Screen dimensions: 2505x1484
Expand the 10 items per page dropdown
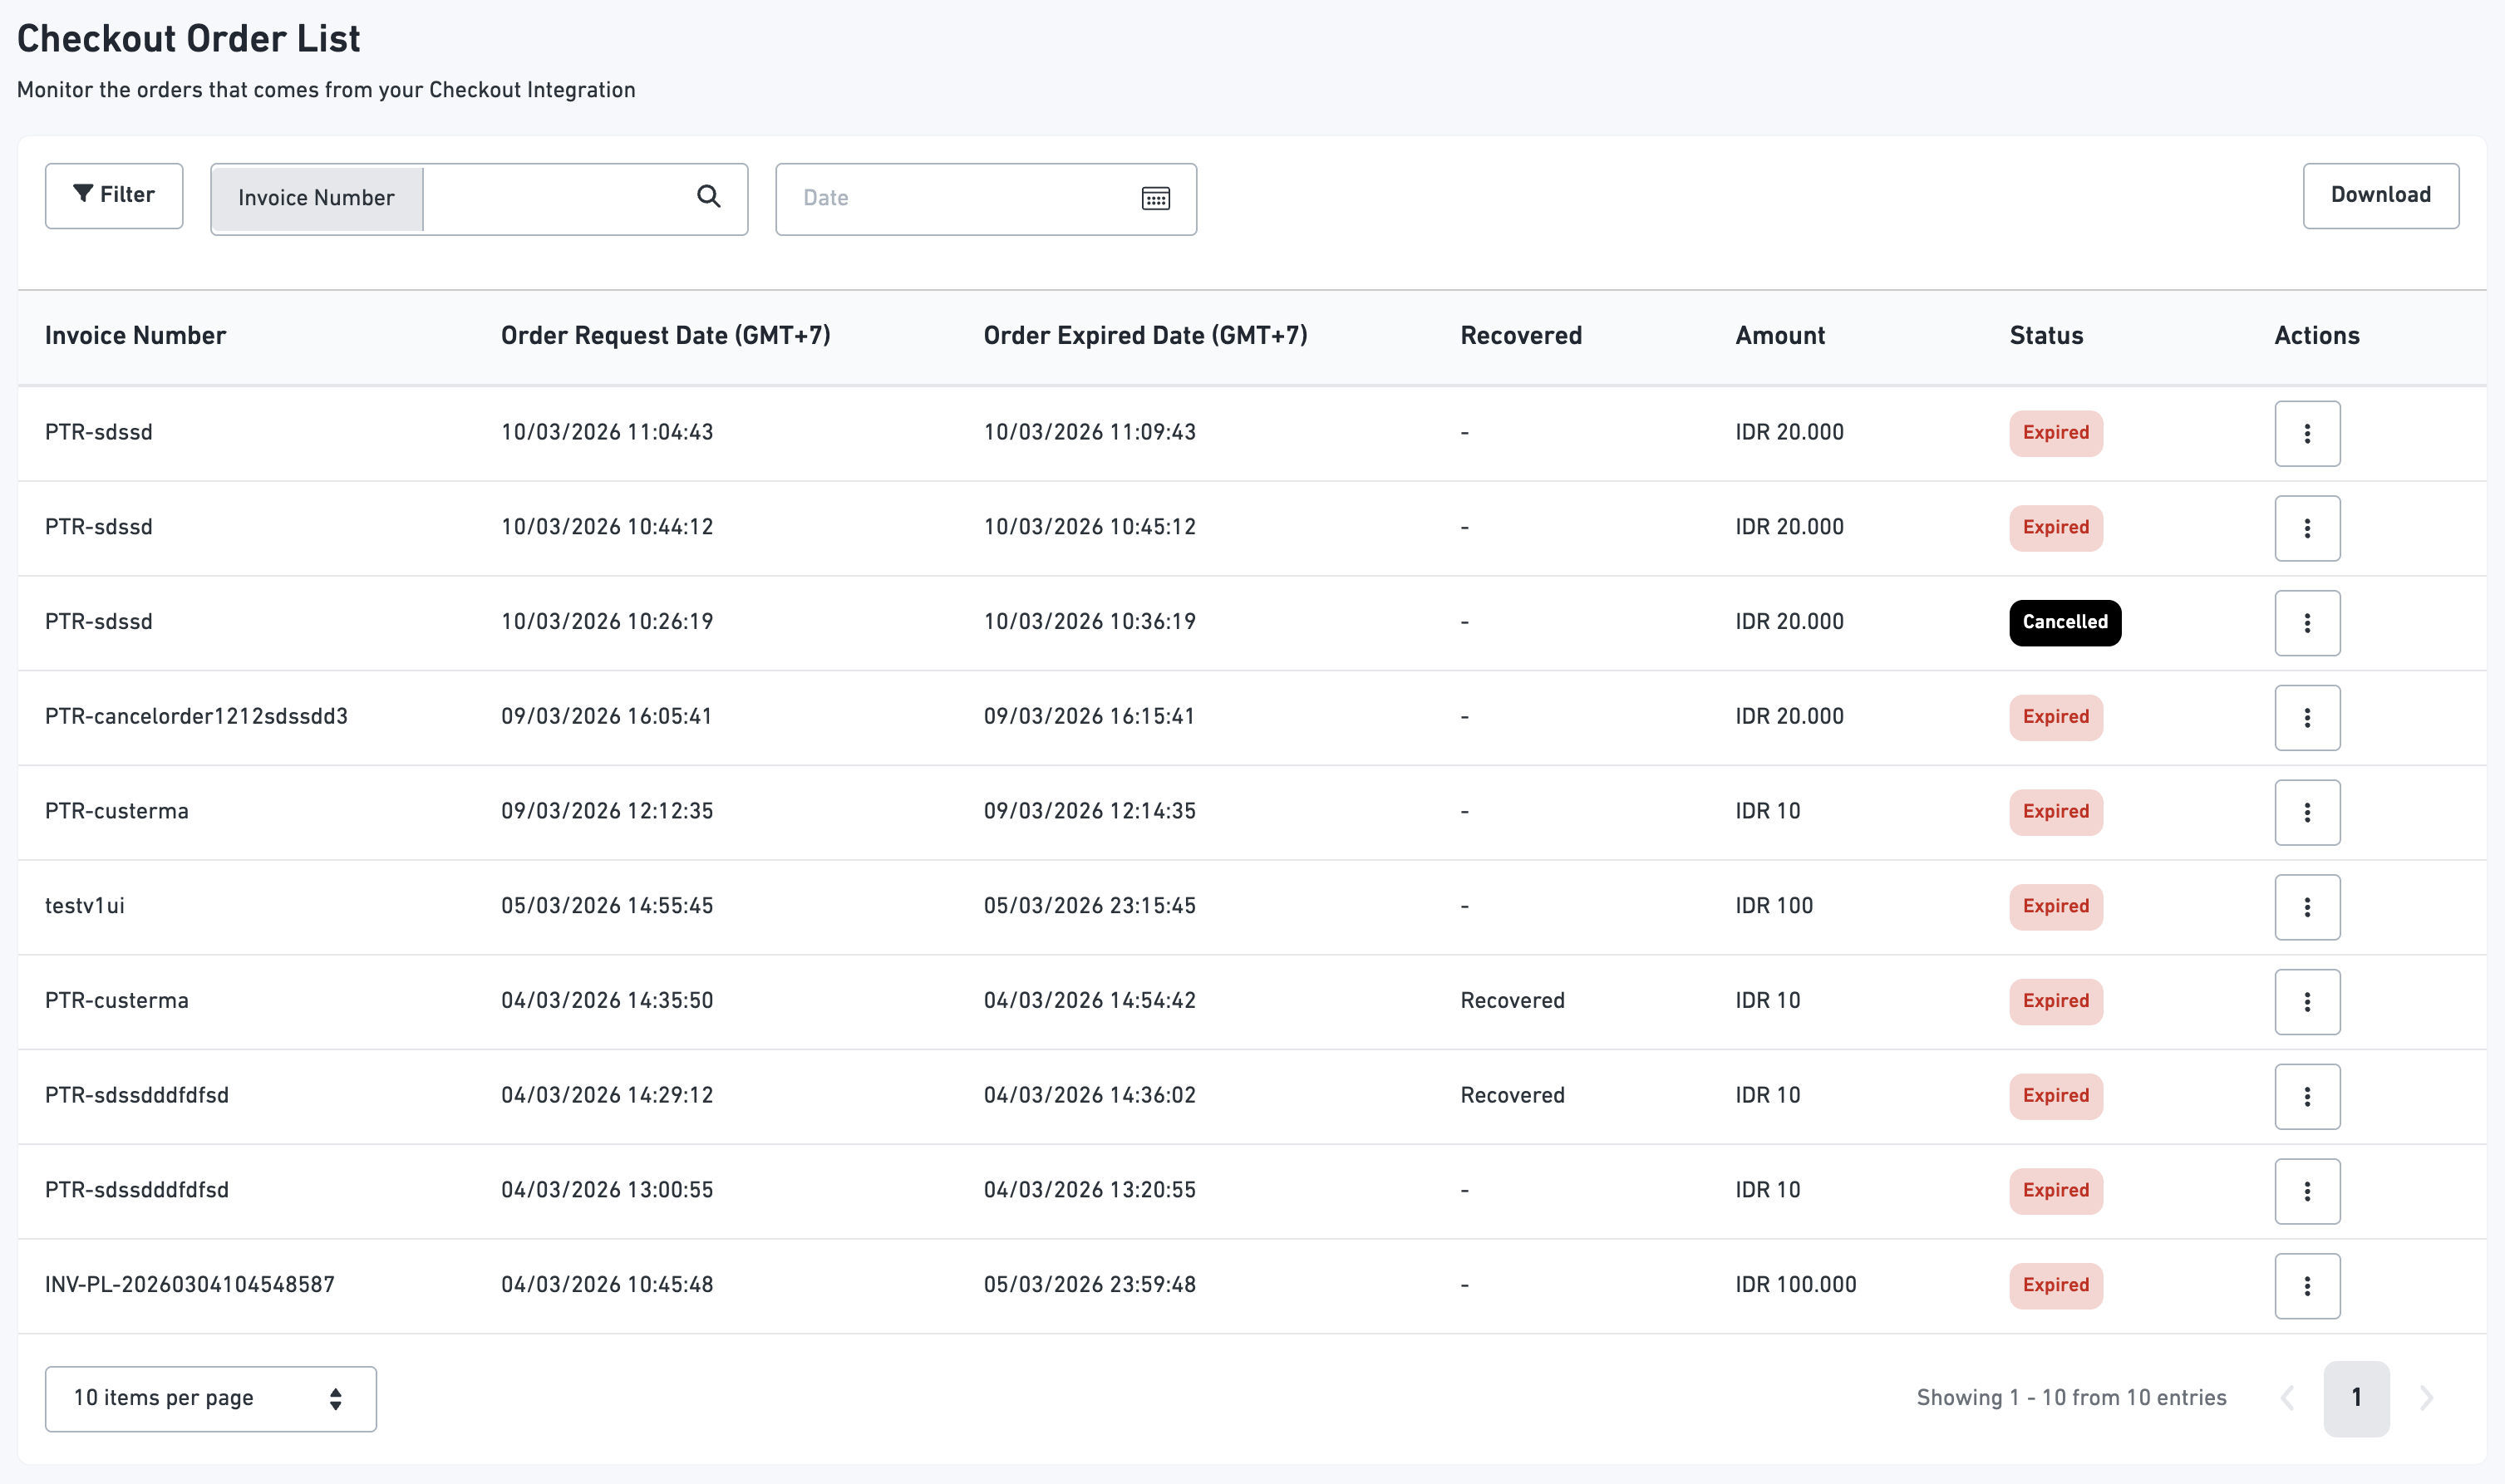pyautogui.click(x=210, y=1398)
